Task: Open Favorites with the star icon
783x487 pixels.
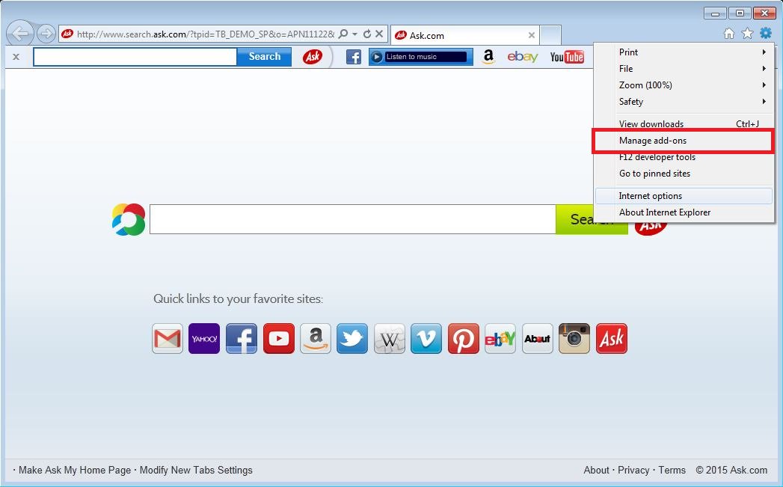Action: (x=746, y=34)
